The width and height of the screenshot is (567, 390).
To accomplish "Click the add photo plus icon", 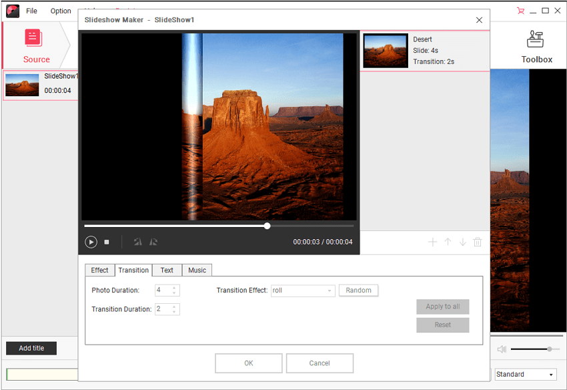I will pos(432,242).
